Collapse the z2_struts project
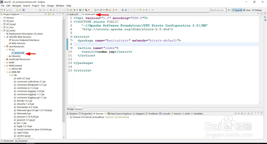This screenshot has height=144, width=267. pyautogui.click(x=2, y=31)
